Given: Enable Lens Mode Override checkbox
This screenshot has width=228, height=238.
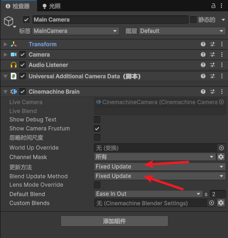Looking at the screenshot, I should pyautogui.click(x=97, y=185).
